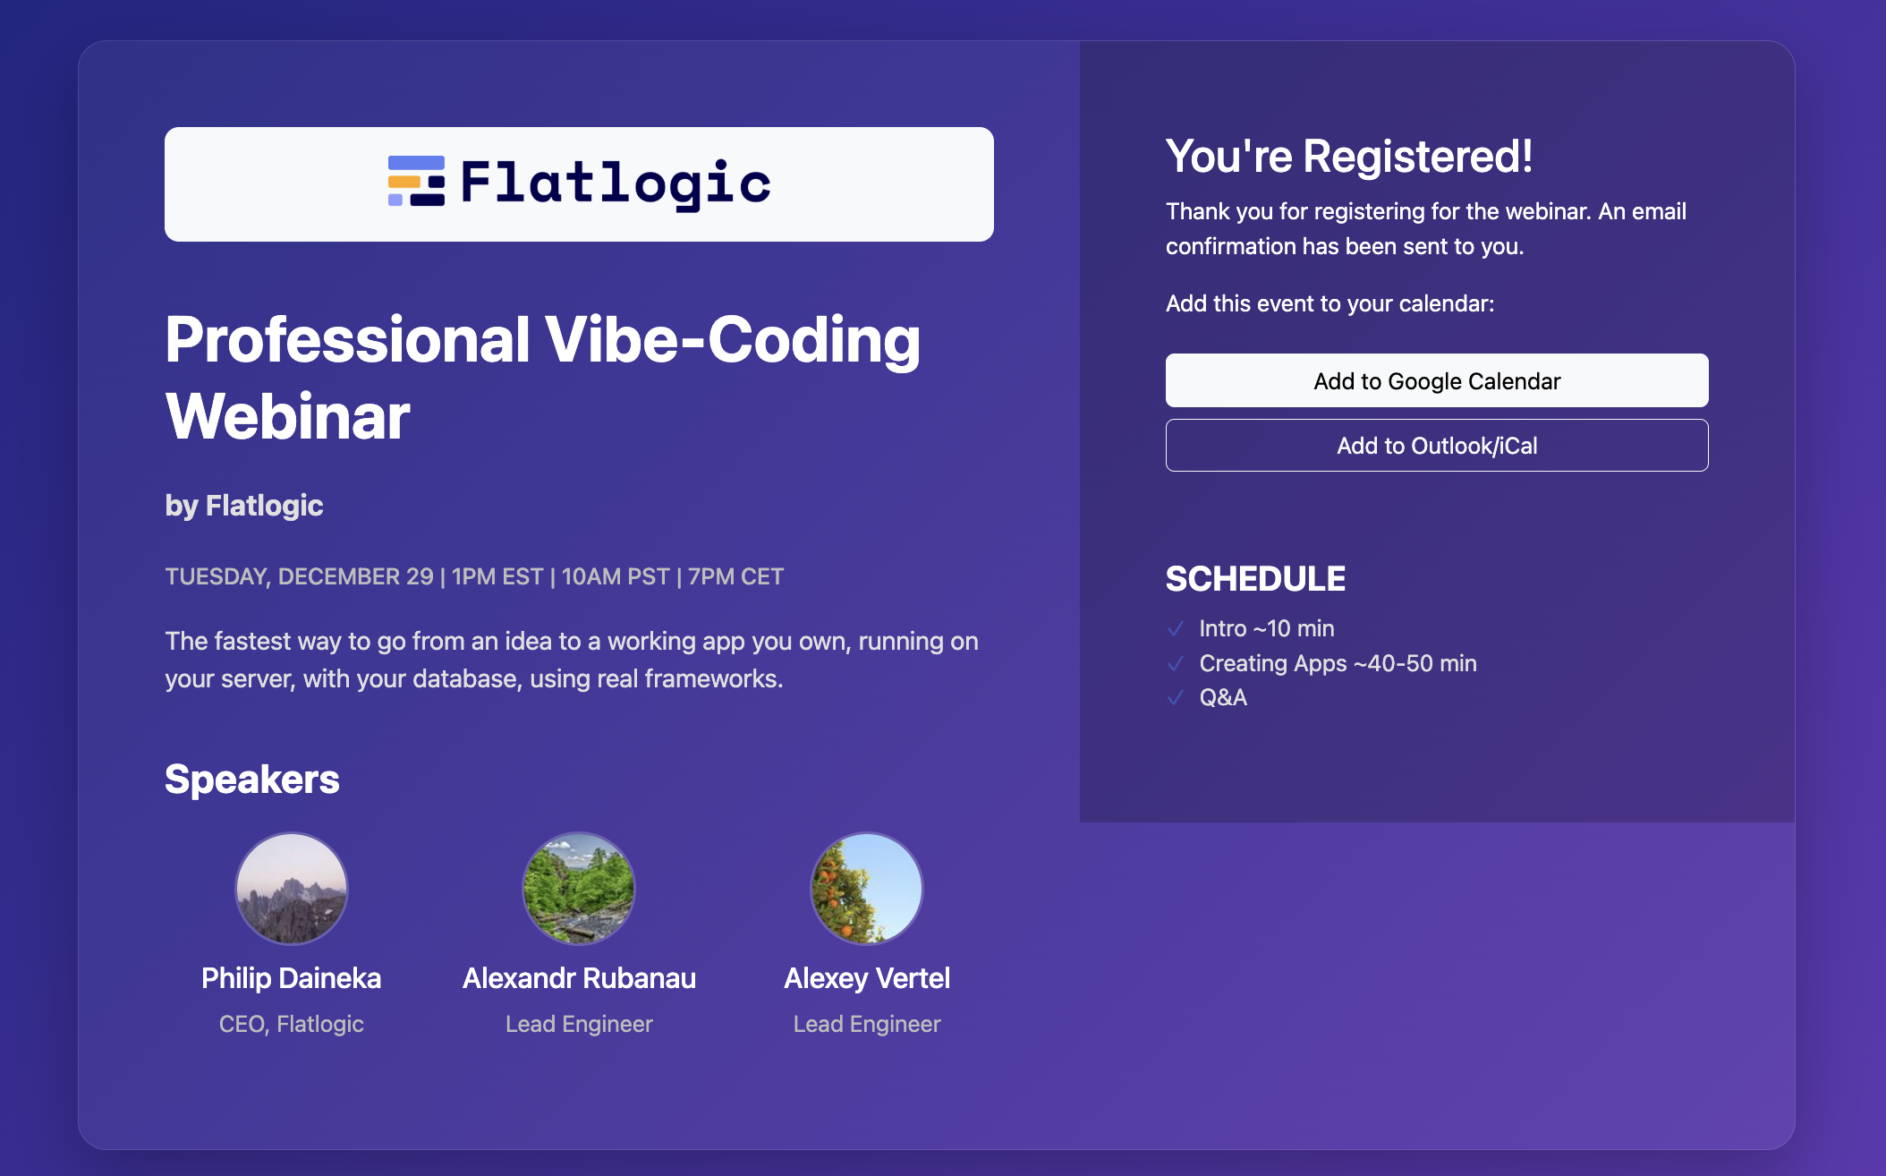This screenshot has height=1176, width=1886.
Task: Click the SCHEDULE section heading
Action: click(1255, 579)
